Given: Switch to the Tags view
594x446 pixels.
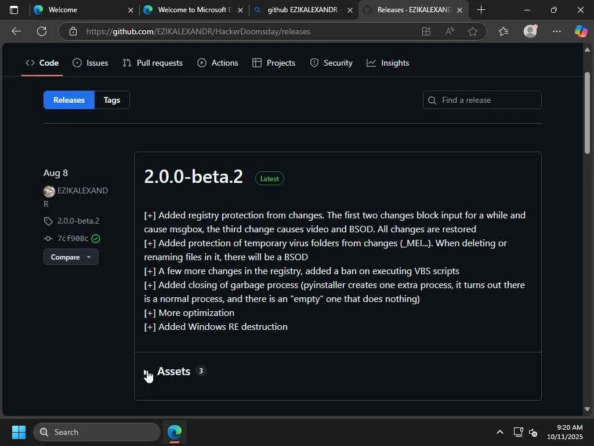Looking at the screenshot, I should [x=112, y=100].
